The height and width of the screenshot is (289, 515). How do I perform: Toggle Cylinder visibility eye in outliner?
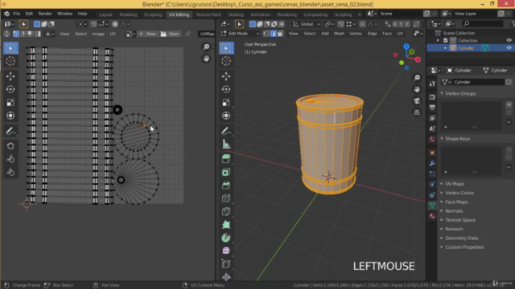(x=509, y=48)
